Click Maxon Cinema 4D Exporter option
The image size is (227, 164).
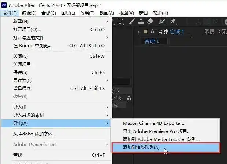click(x=154, y=123)
